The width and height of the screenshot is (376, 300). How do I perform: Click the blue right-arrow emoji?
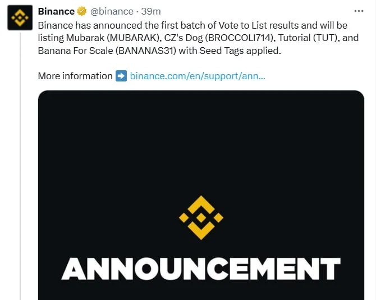click(121, 76)
